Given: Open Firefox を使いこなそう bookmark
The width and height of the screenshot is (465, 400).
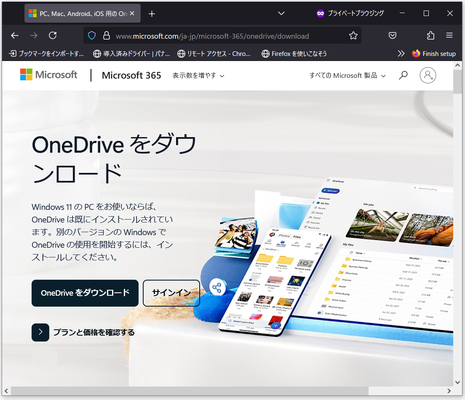Looking at the screenshot, I should coord(294,53).
